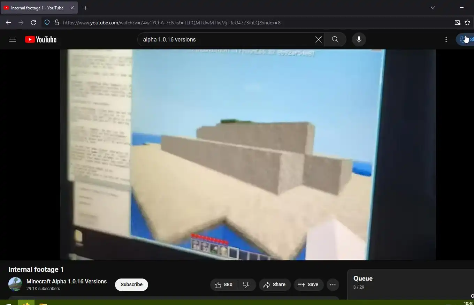Go forward with the browser forward arrow
Viewport: 474px width, 305px height.
coord(21,23)
